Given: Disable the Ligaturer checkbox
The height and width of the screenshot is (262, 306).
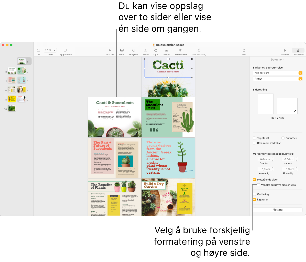Looking at the screenshot, I should point(254,200).
